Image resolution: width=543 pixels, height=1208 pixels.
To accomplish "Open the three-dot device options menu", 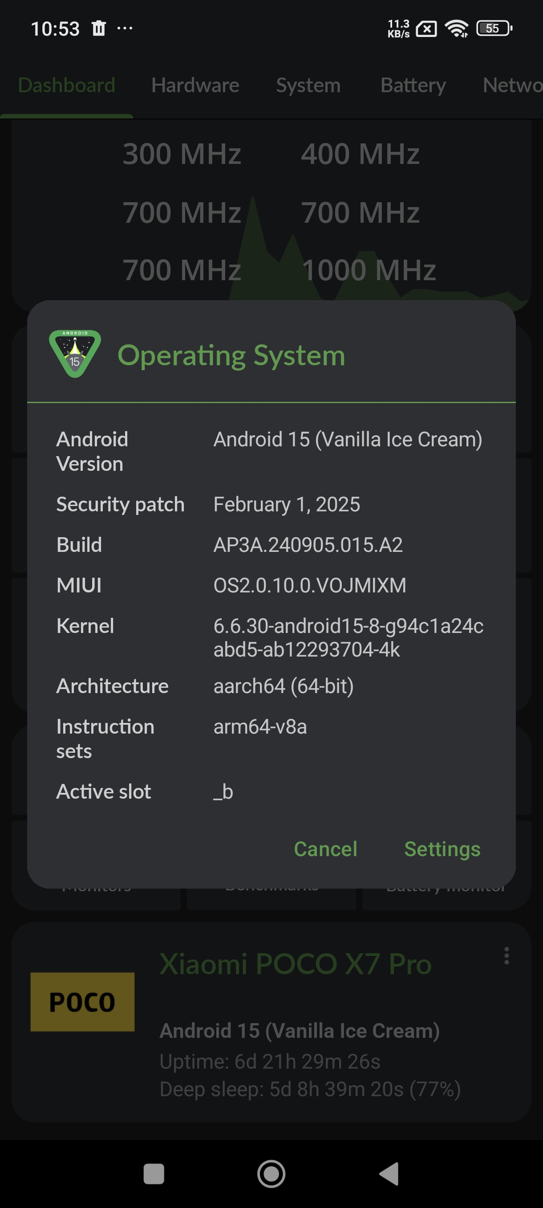I will [x=506, y=955].
